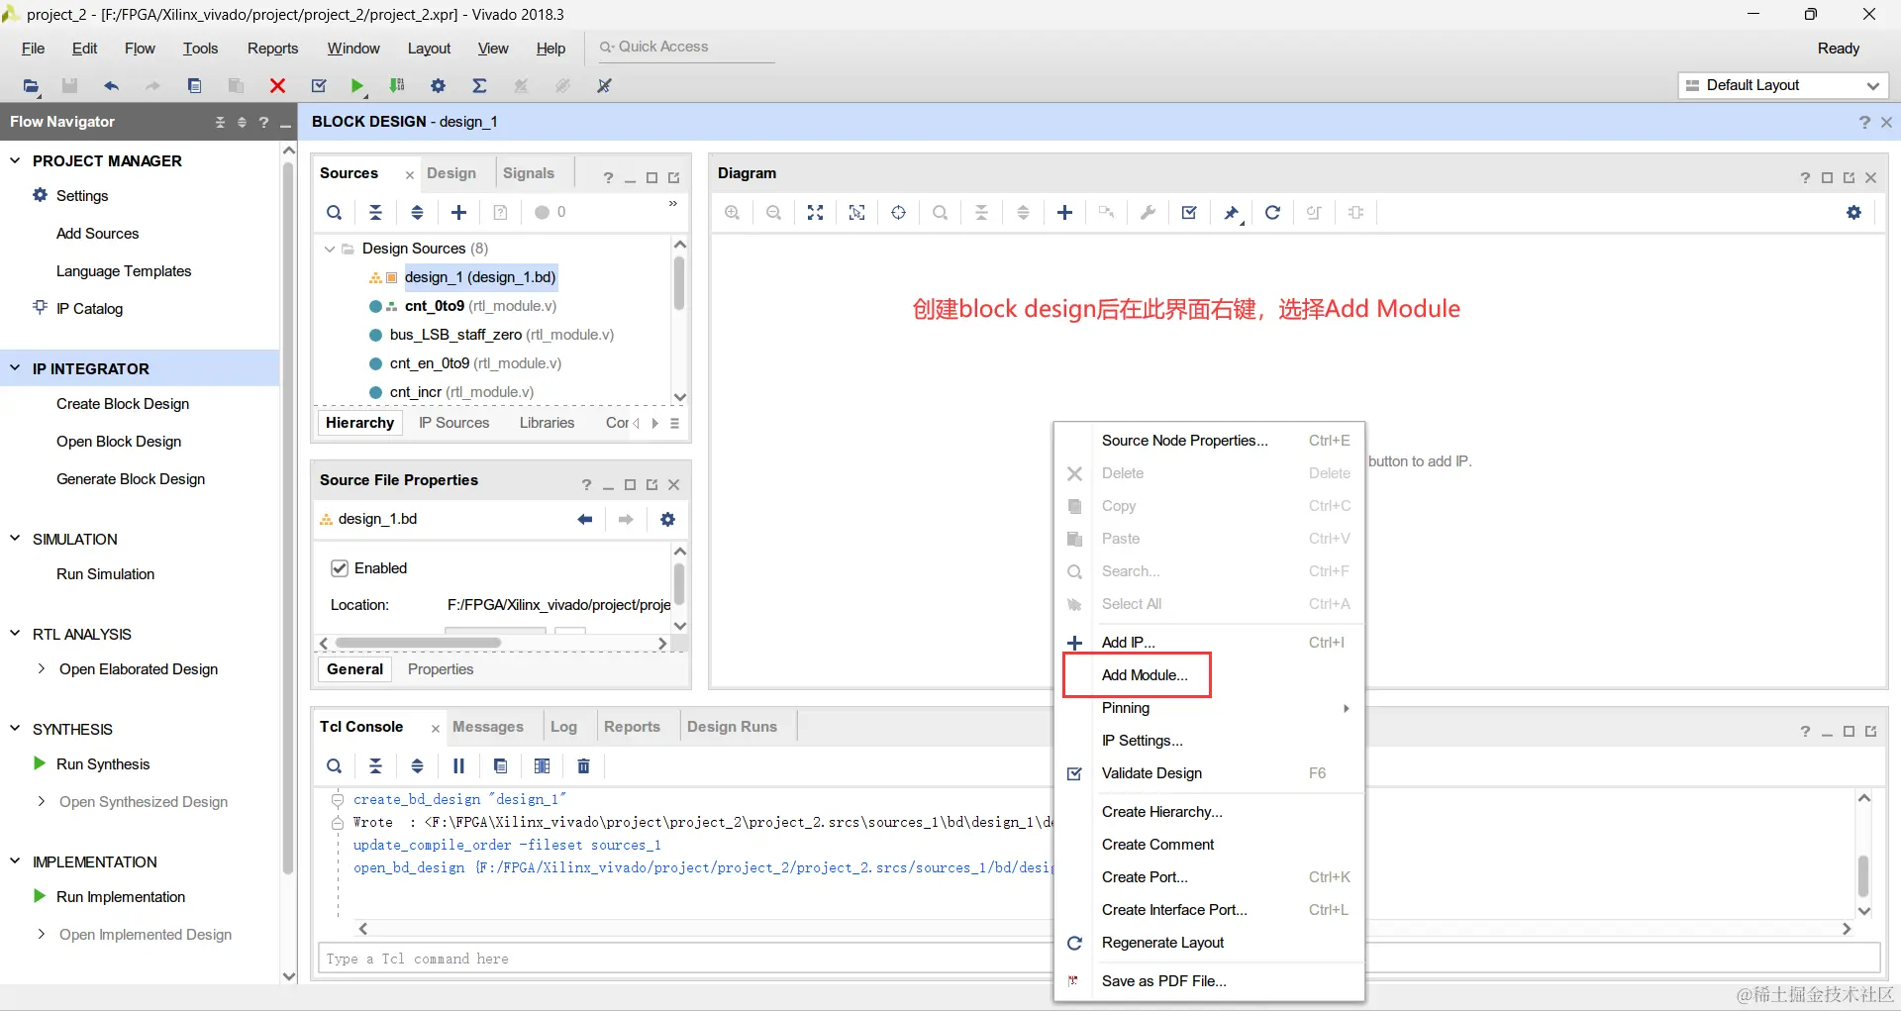Validate design from Diagram toolbar
Image resolution: width=1901 pixels, height=1011 pixels.
(x=1190, y=213)
